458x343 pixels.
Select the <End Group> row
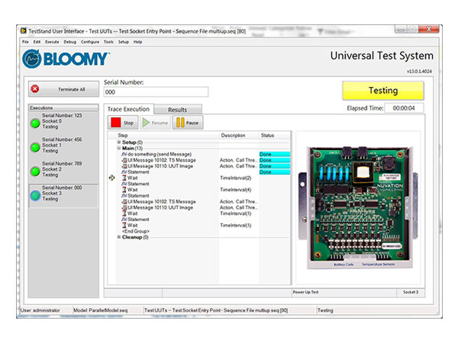[x=136, y=231]
